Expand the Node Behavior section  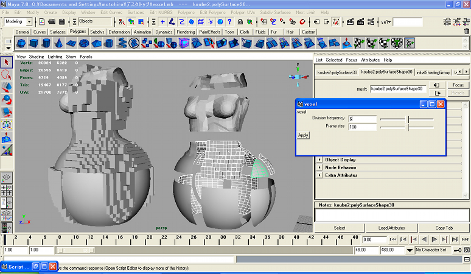[x=319, y=167]
